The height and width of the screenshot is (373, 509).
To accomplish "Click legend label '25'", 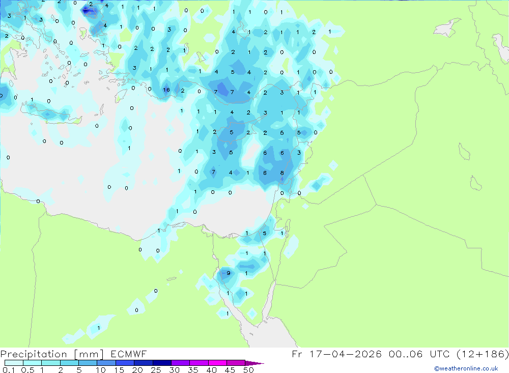I will tap(156, 370).
